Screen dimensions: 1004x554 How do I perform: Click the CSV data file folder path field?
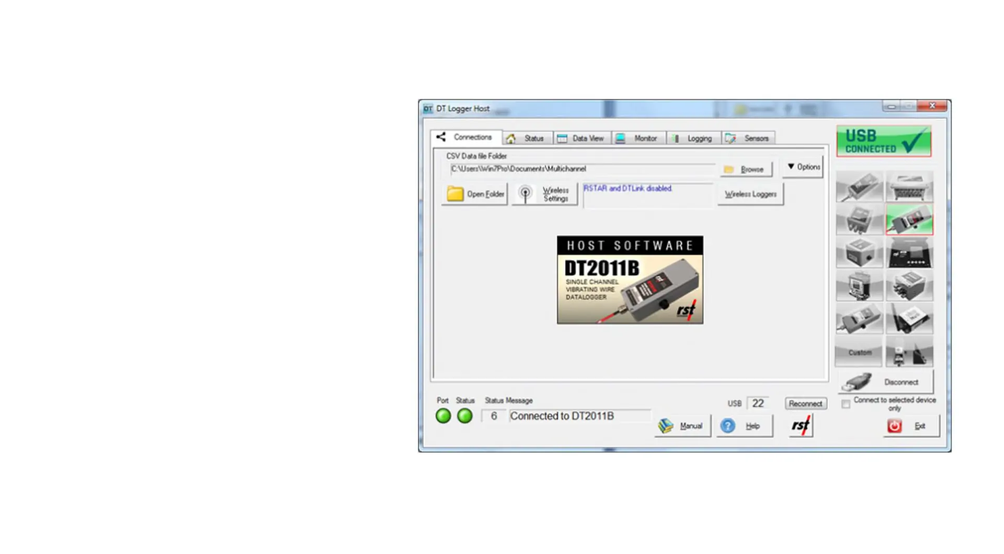[582, 169]
